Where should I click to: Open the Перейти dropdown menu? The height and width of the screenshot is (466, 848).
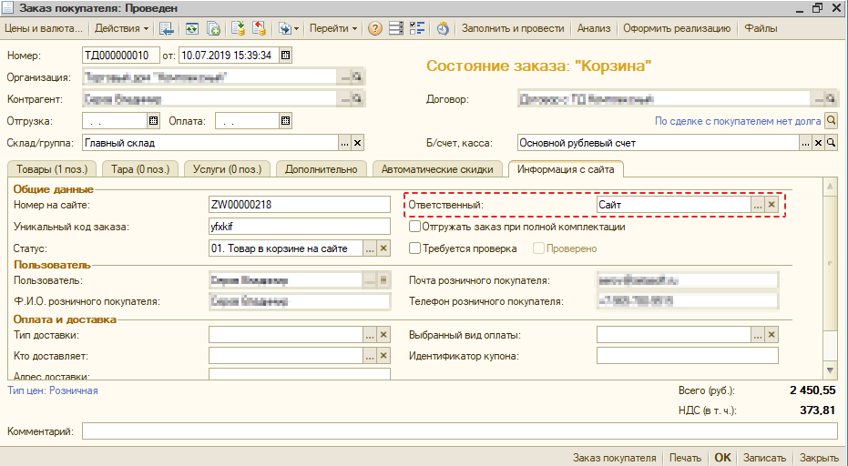332,28
